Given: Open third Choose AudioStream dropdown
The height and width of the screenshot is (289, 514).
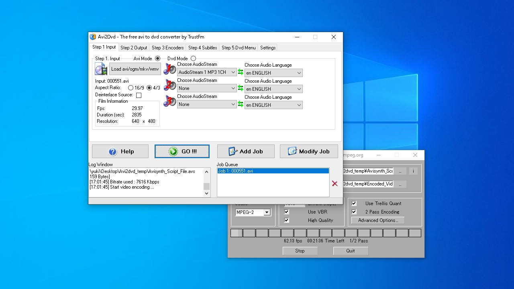Looking at the screenshot, I should (207, 104).
